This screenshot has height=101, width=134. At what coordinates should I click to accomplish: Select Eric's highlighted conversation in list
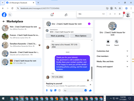(21, 62)
